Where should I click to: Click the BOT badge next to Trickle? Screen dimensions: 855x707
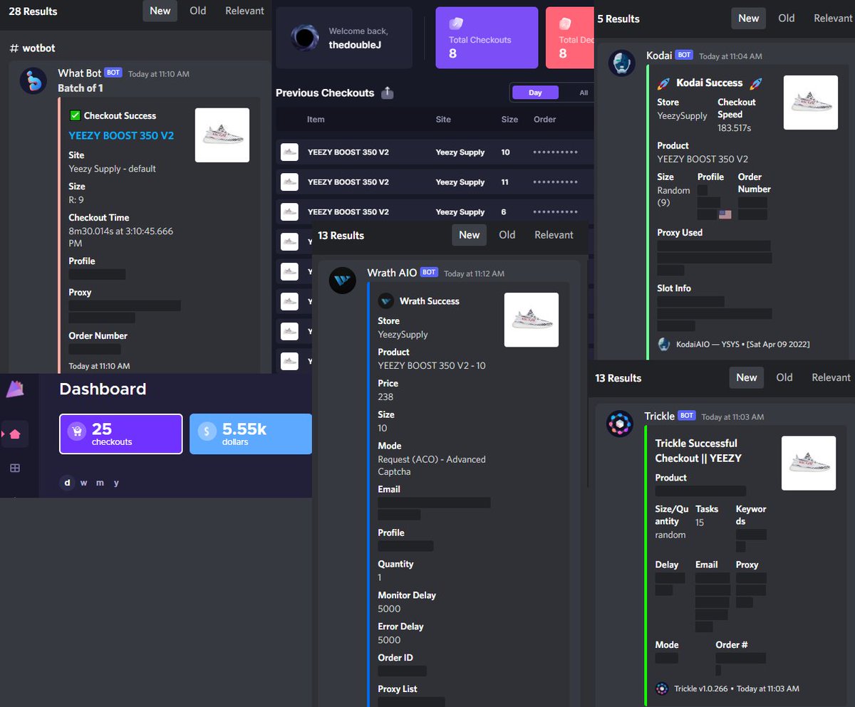point(687,416)
